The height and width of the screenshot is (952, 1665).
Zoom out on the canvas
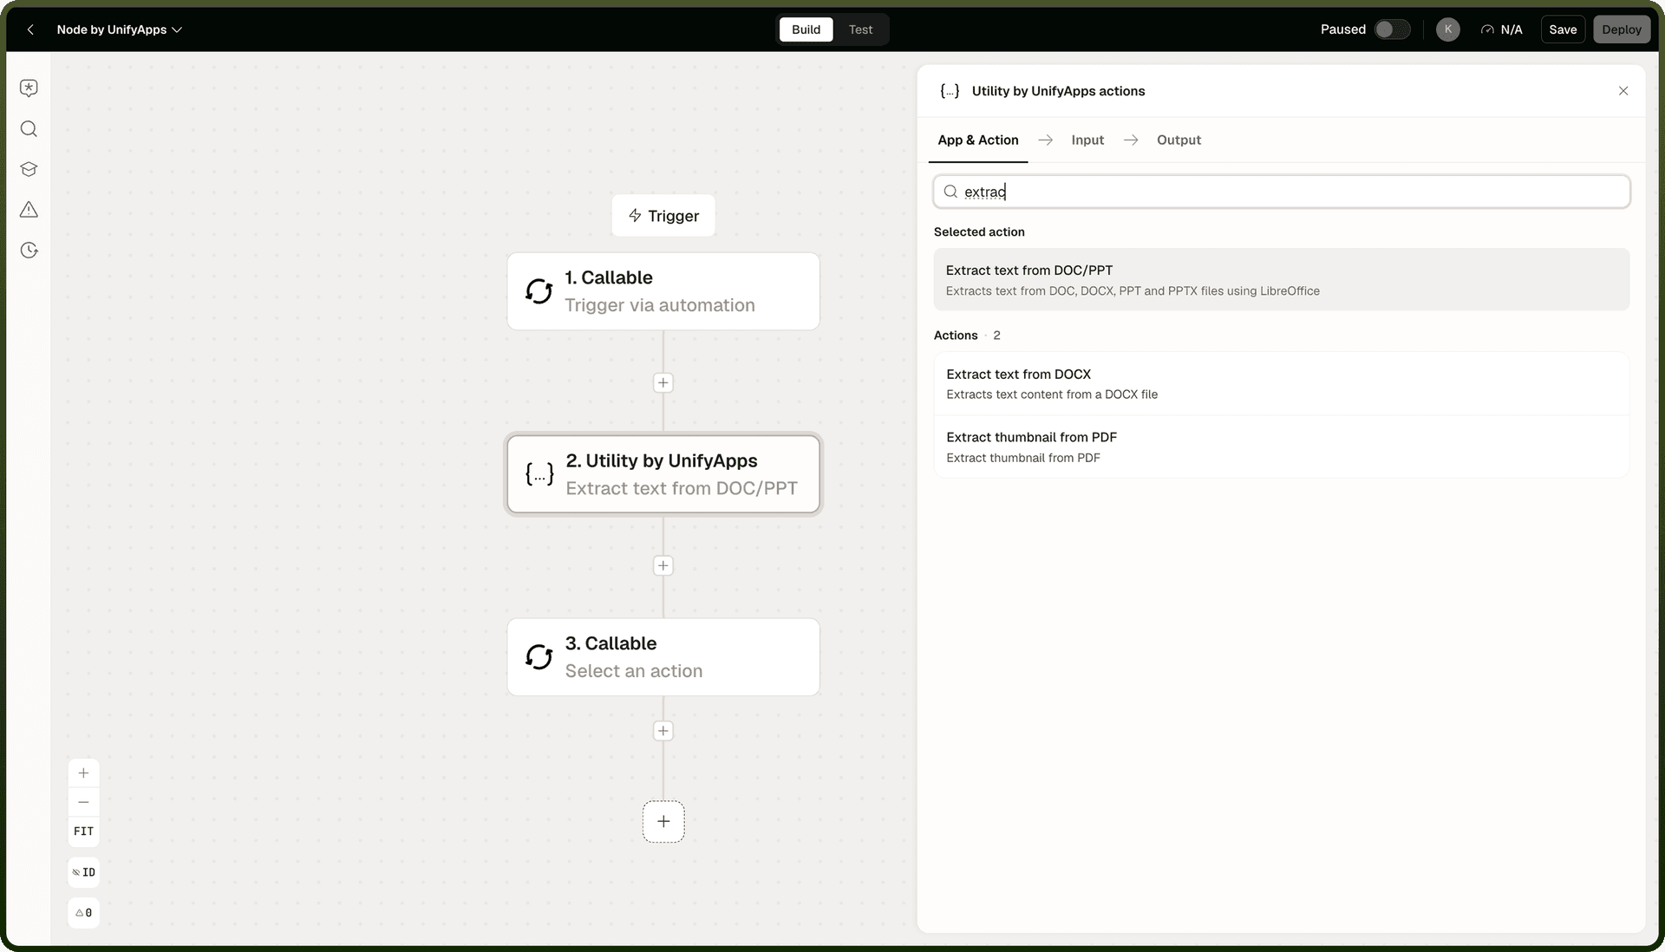point(83,802)
